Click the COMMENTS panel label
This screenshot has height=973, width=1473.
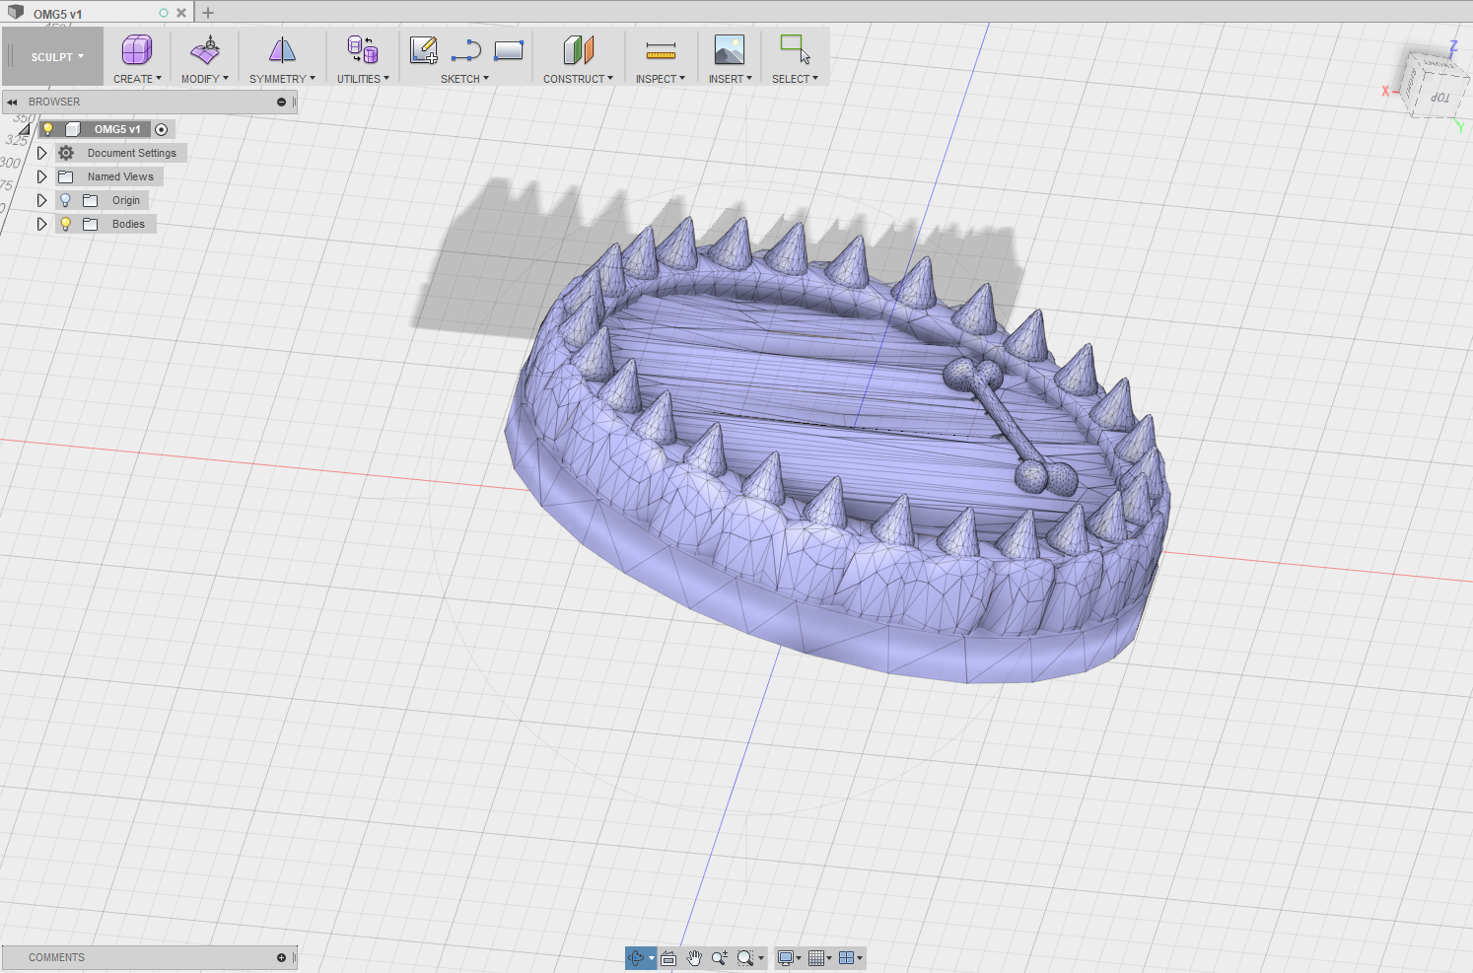[56, 957]
